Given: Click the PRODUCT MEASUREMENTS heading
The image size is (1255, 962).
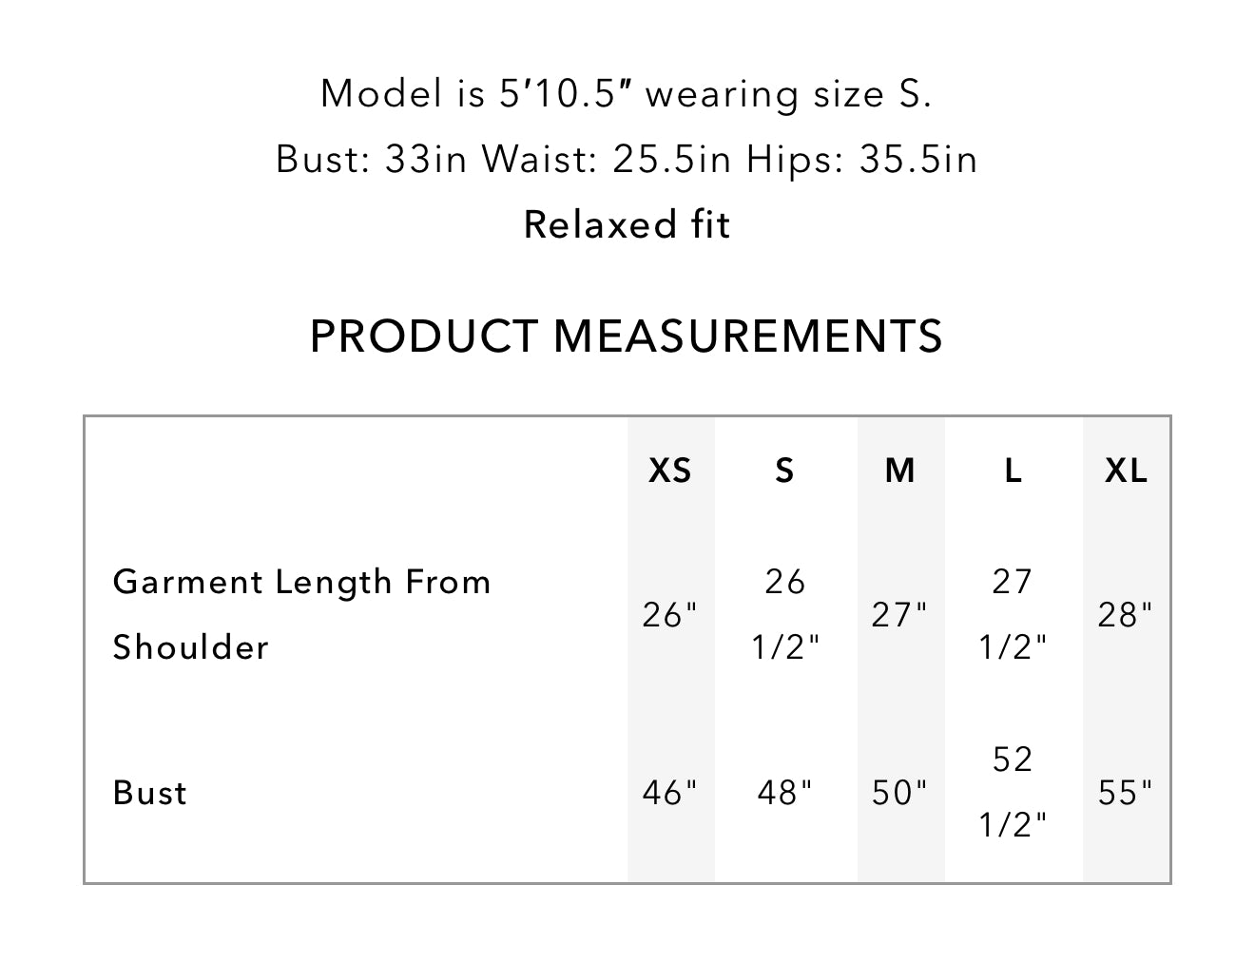Looking at the screenshot, I should 627,336.
